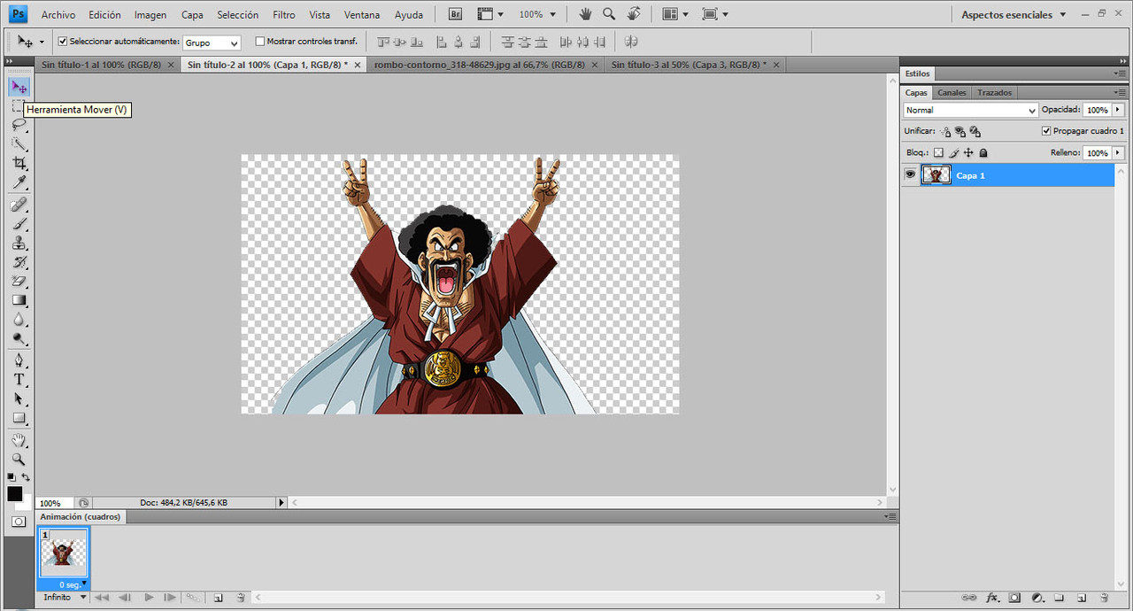
Task: Open the Imagen menu
Action: click(150, 15)
